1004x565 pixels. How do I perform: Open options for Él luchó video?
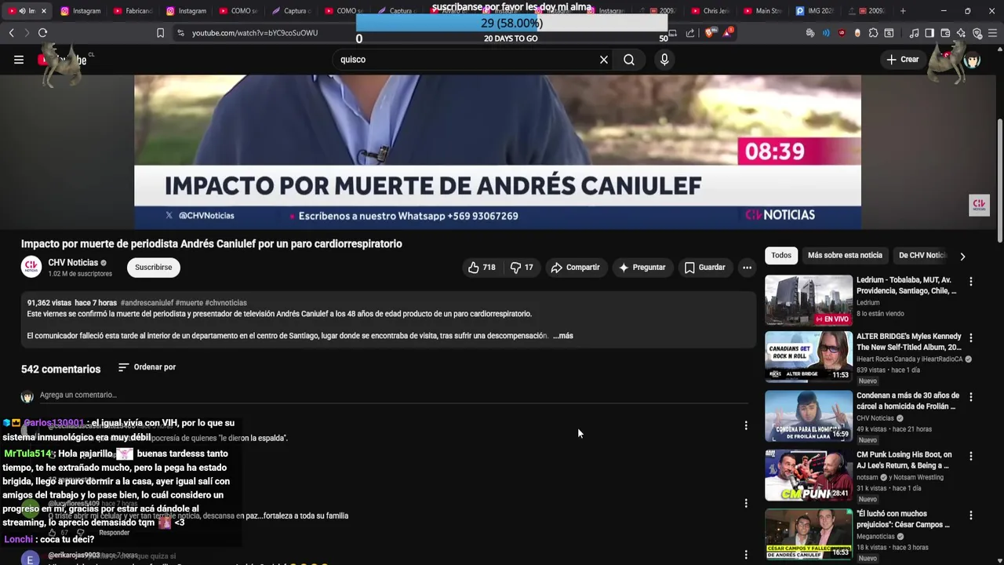[971, 516]
